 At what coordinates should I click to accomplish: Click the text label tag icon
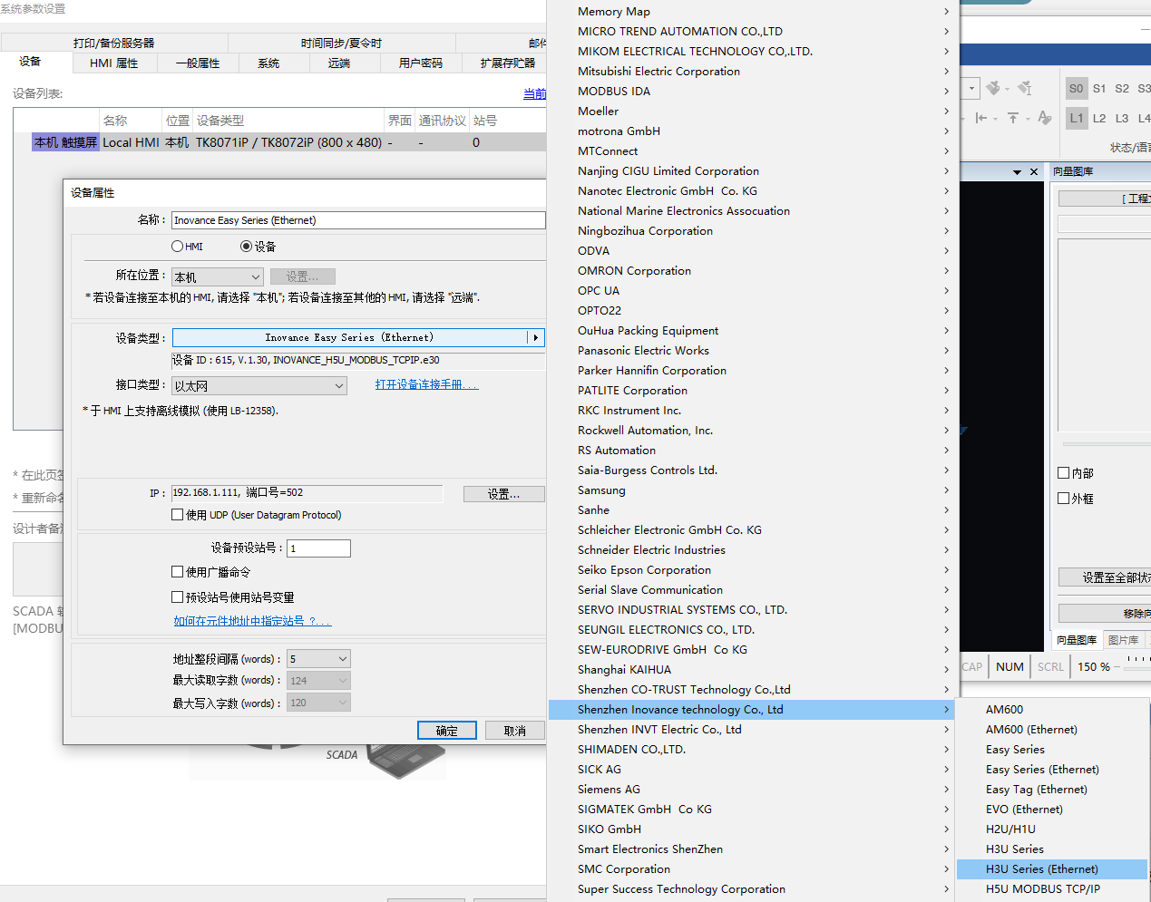click(x=1045, y=118)
